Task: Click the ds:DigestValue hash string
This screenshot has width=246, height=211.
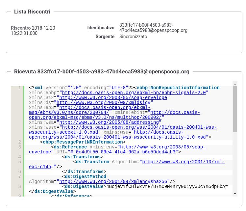Action: 167,186
